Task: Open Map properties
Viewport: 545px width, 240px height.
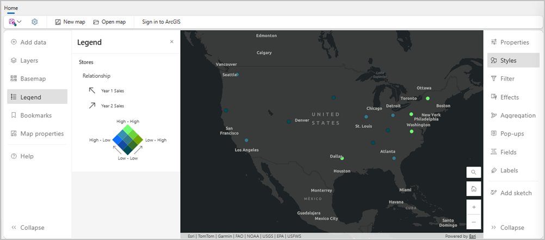Action: coord(37,133)
